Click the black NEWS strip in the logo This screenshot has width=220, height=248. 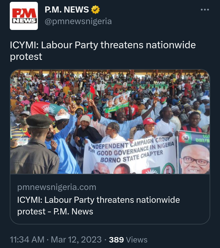coord(24,20)
